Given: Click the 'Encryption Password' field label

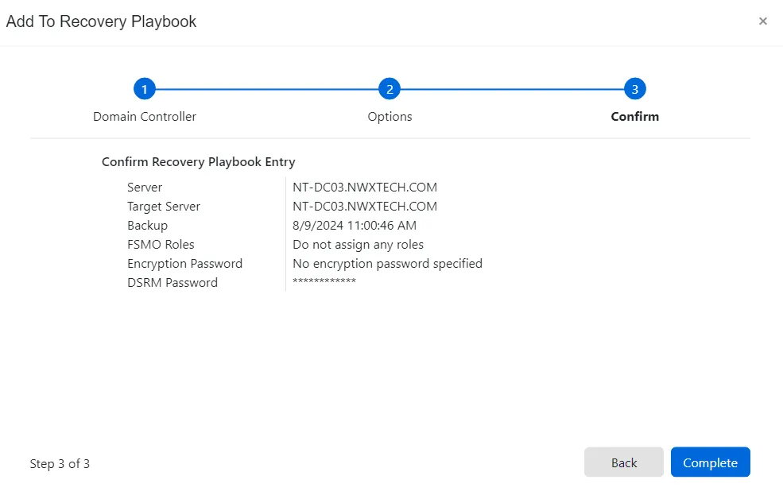Looking at the screenshot, I should [184, 264].
